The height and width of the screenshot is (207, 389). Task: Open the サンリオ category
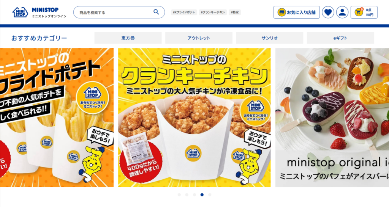(x=269, y=38)
